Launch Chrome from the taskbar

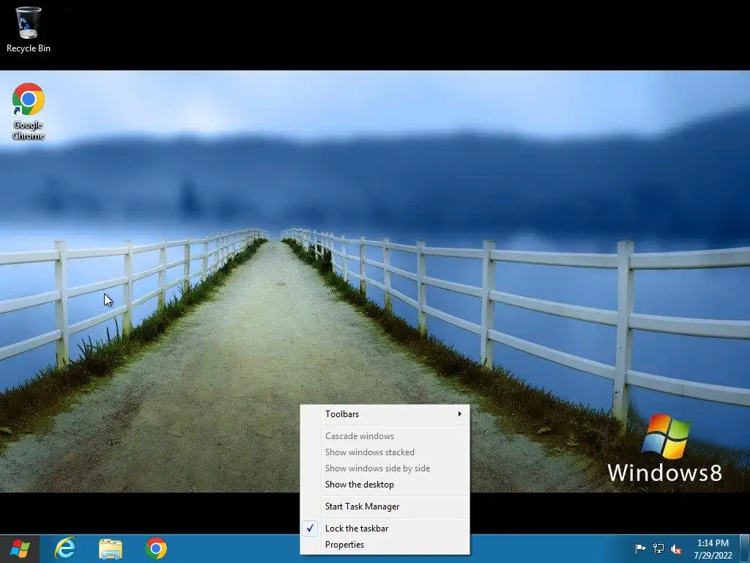coord(156,548)
